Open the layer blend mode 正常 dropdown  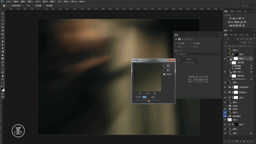[x=231, y=43]
